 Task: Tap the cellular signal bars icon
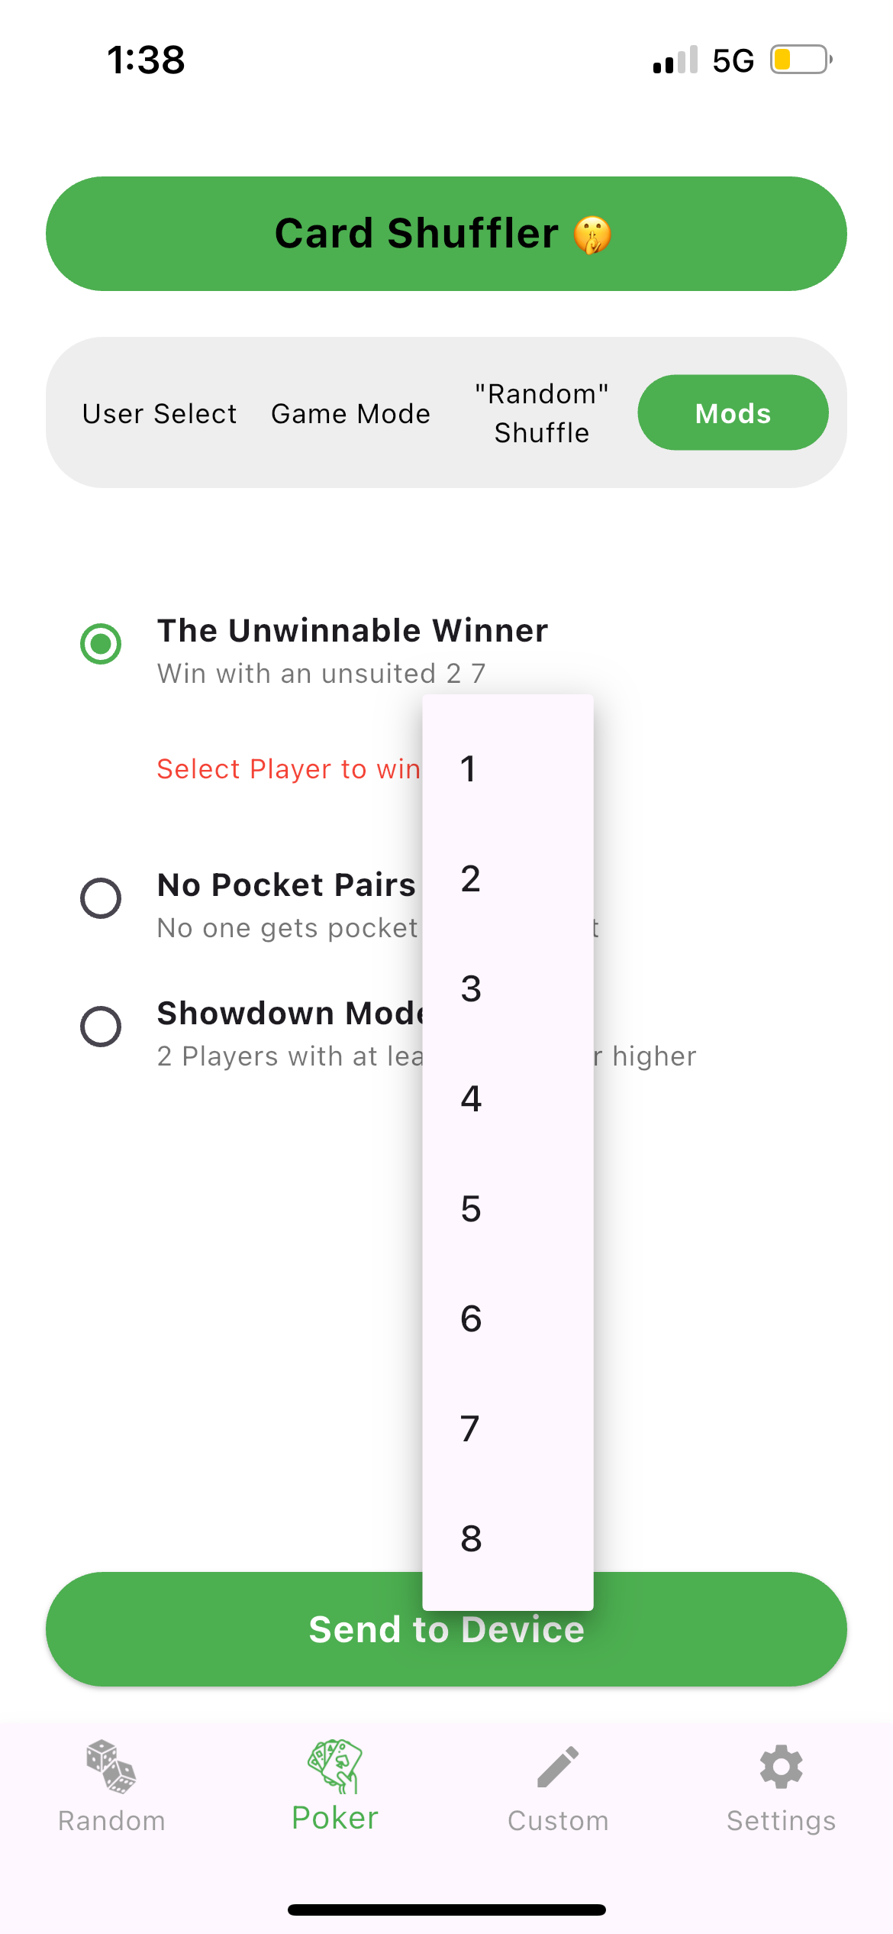pyautogui.click(x=675, y=60)
